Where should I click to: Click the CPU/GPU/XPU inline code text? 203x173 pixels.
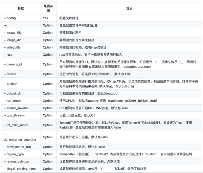pos(101,74)
